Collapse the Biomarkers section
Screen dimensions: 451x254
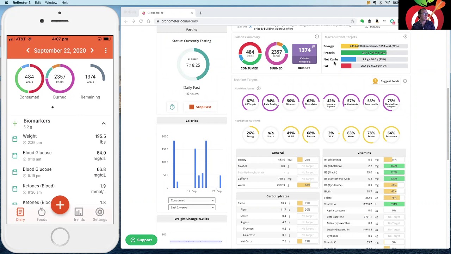[104, 123]
